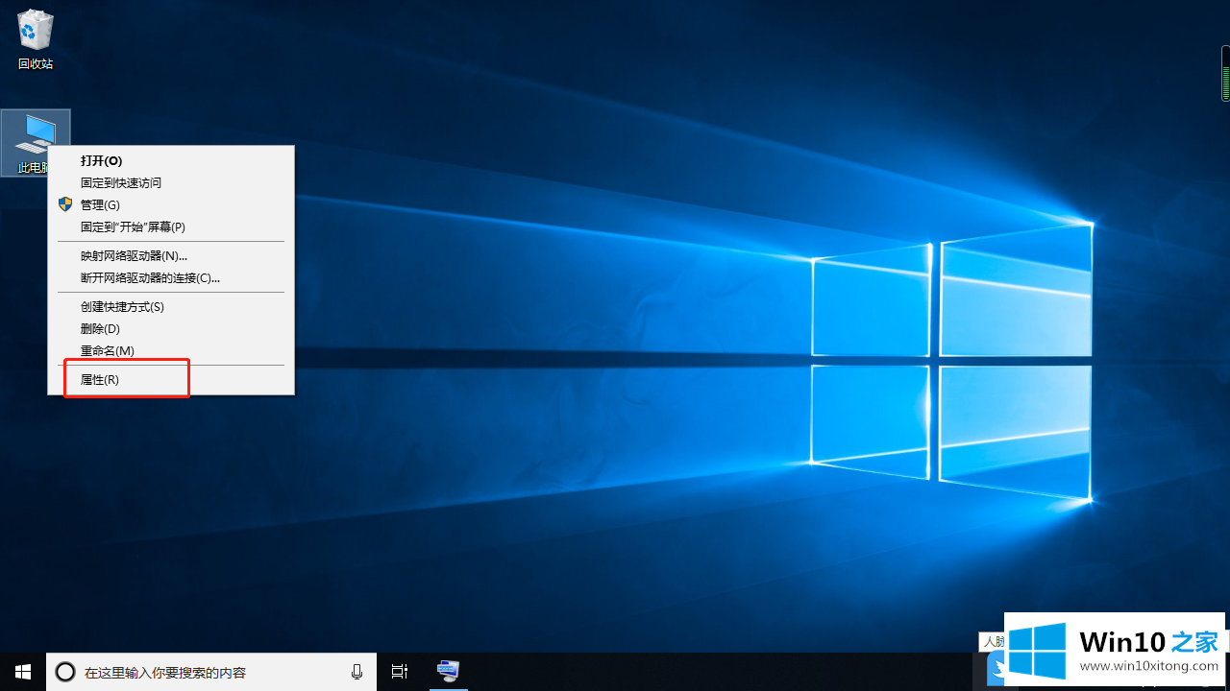Viewport: 1230px width, 691px height.
Task: Select 映射网络驱动器(N)... menu entry
Action: (x=171, y=255)
